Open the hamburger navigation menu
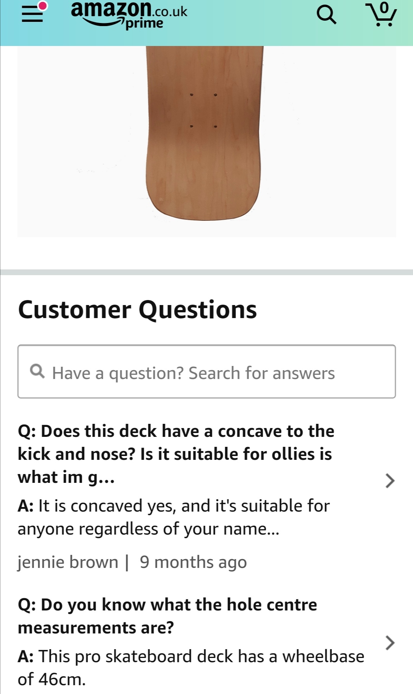413x694 pixels. (x=32, y=15)
